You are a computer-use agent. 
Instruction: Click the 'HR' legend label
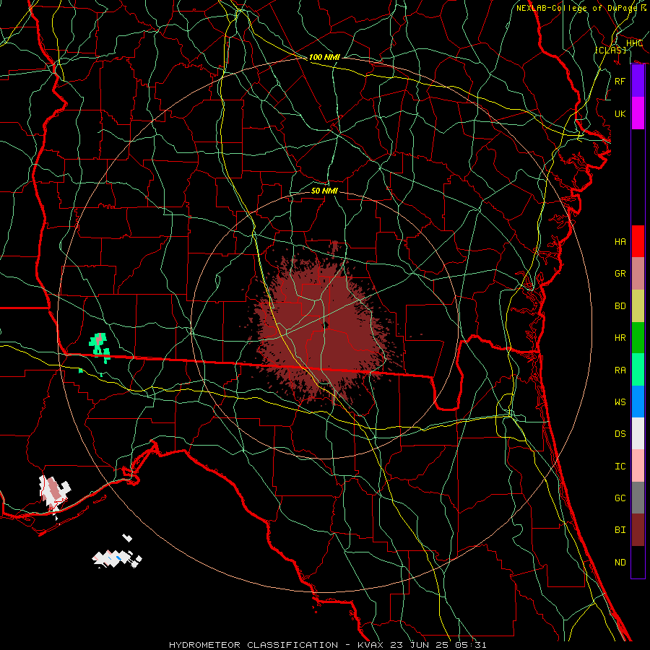[x=620, y=338]
